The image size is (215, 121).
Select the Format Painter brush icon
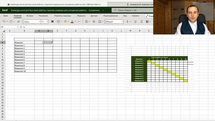[18, 22]
